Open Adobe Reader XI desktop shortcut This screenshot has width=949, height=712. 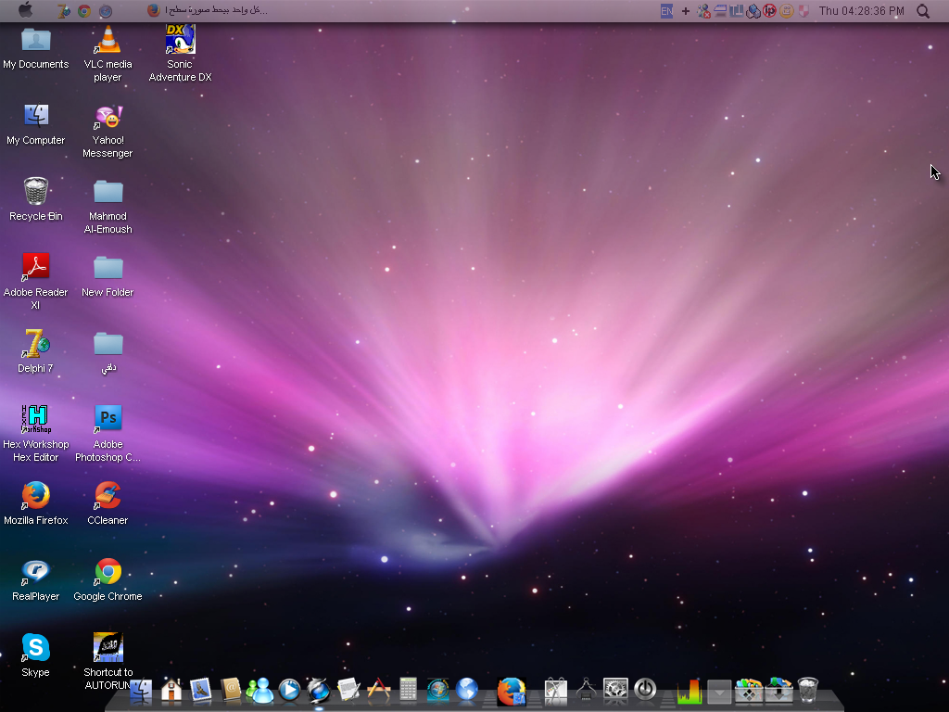point(36,268)
